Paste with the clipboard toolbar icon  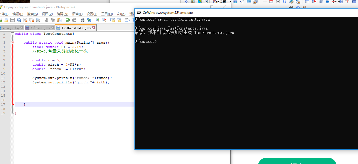[59, 20]
